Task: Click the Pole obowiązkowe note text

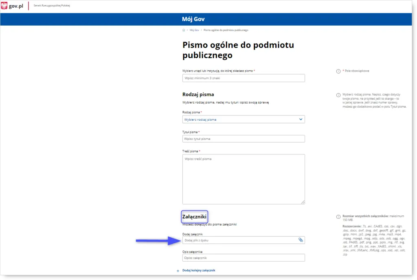Action: tap(356, 71)
